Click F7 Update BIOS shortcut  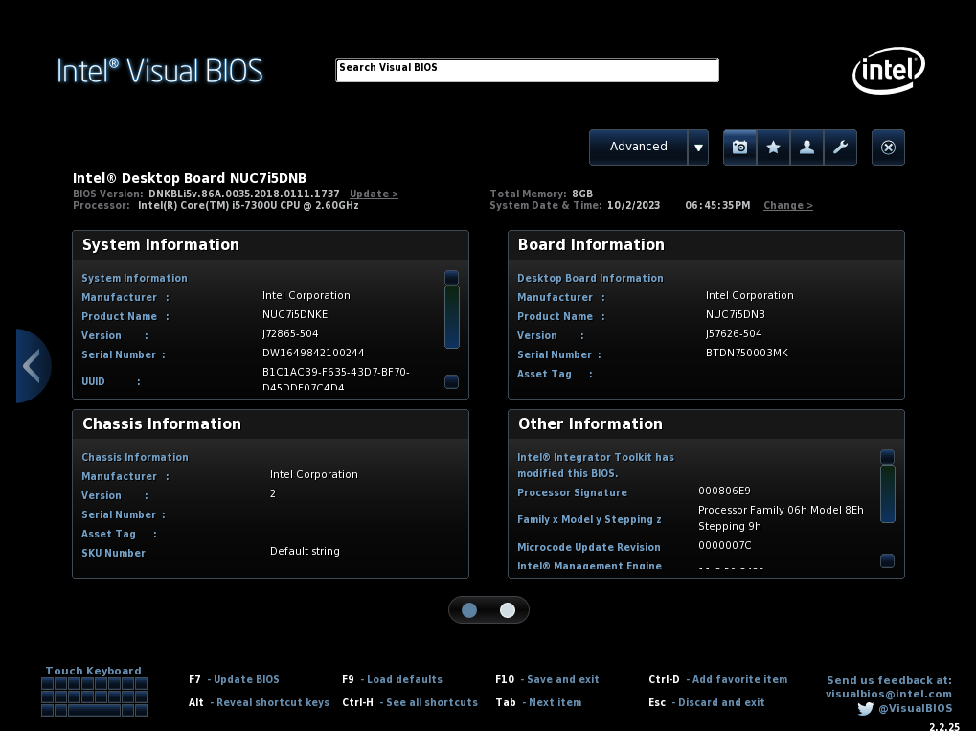coord(234,679)
